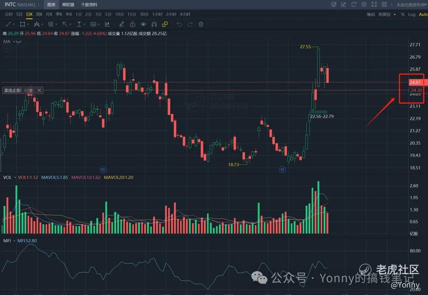Select the 30分 timeframe
This screenshot has height=295, width=428.
pos(144,14)
